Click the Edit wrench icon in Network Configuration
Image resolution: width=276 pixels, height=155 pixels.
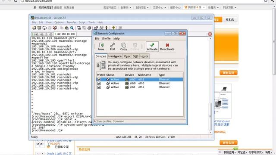[113, 46]
